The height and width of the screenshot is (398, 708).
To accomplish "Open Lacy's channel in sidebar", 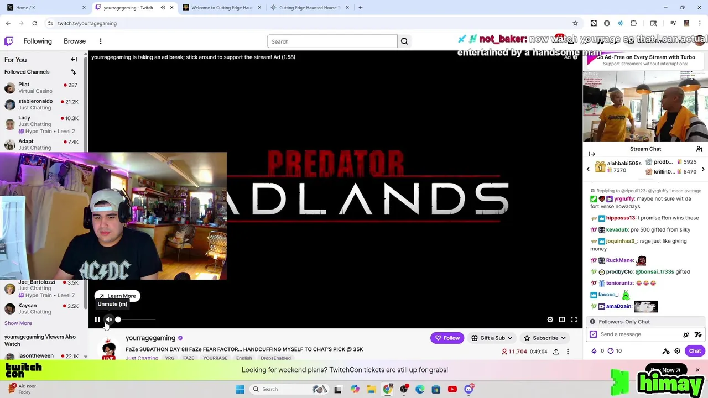I will tap(43, 124).
